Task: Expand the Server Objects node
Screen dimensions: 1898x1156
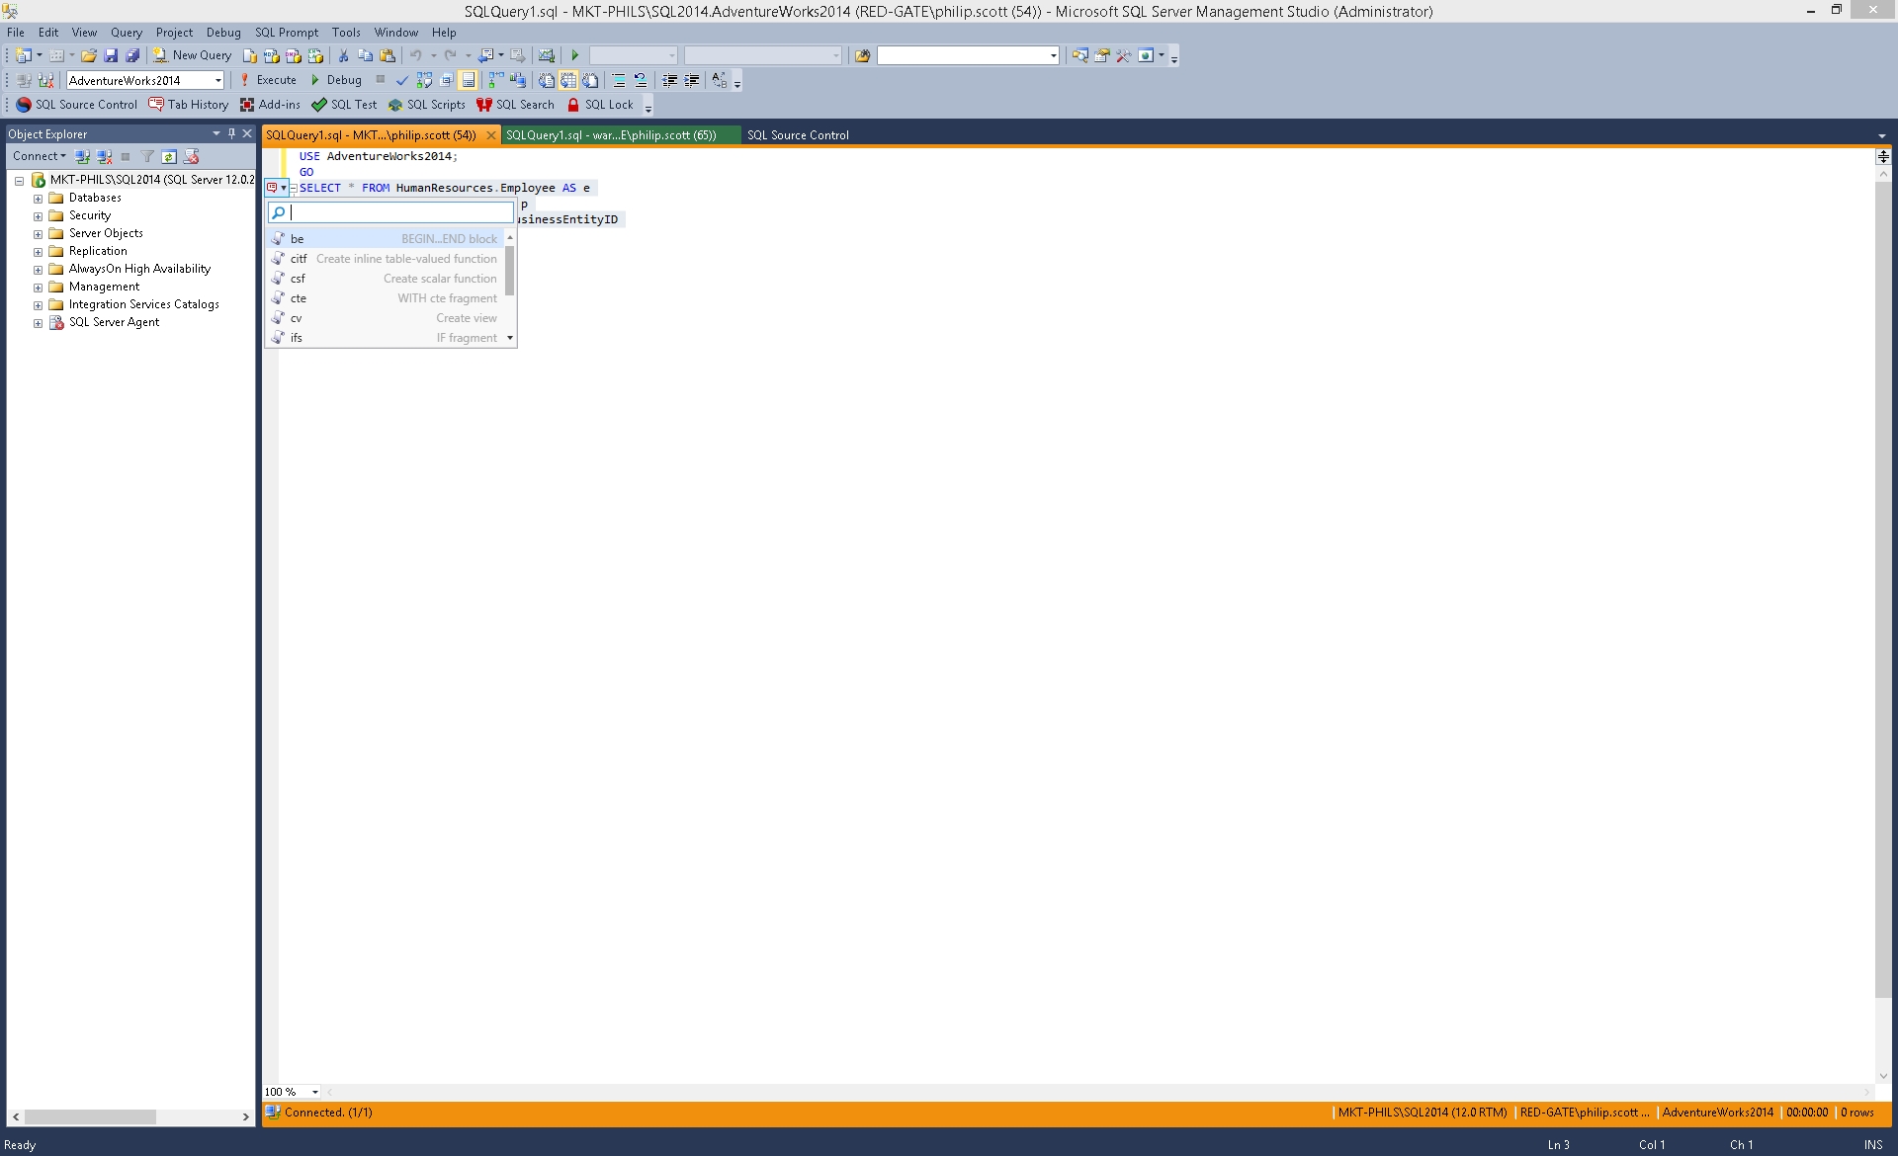Action: point(38,234)
